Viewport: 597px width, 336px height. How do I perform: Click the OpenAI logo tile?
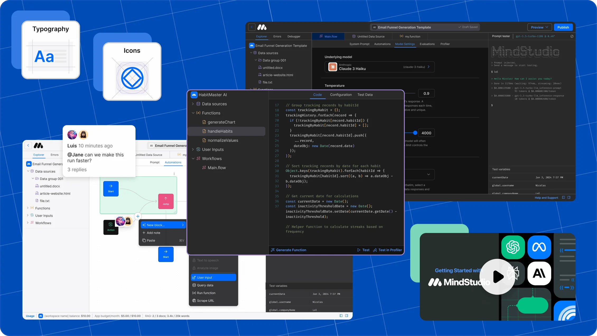pos(513,247)
